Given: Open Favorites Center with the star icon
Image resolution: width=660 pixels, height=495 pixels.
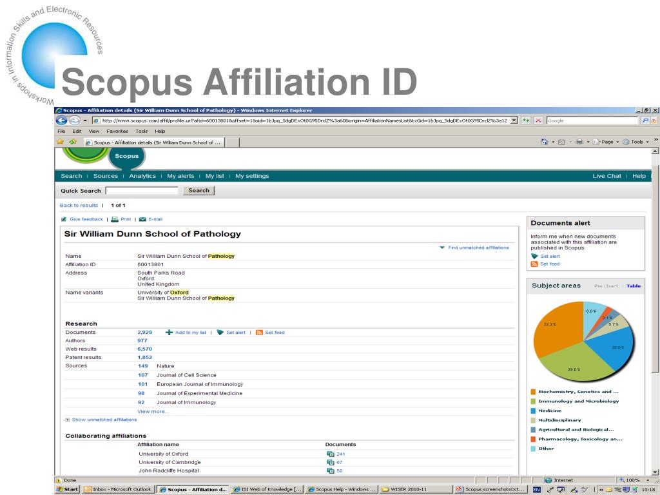Looking at the screenshot, I should (61, 142).
